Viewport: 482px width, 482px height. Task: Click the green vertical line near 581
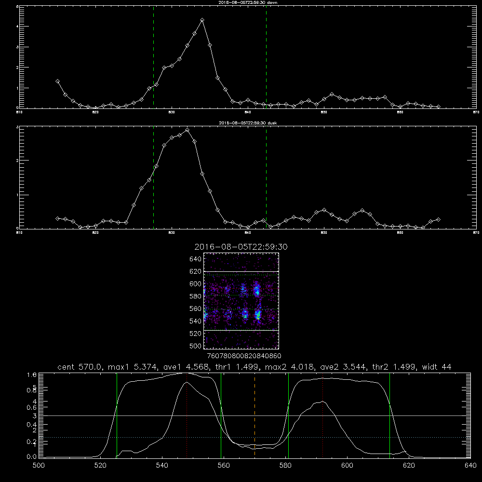tap(288, 415)
